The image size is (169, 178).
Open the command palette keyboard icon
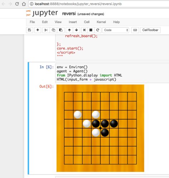point(135,30)
